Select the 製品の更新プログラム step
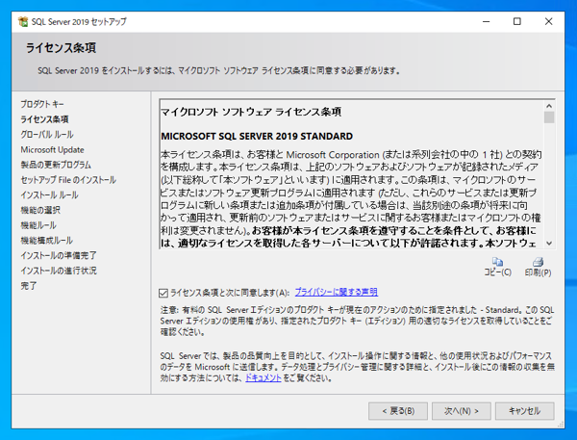 click(56, 165)
